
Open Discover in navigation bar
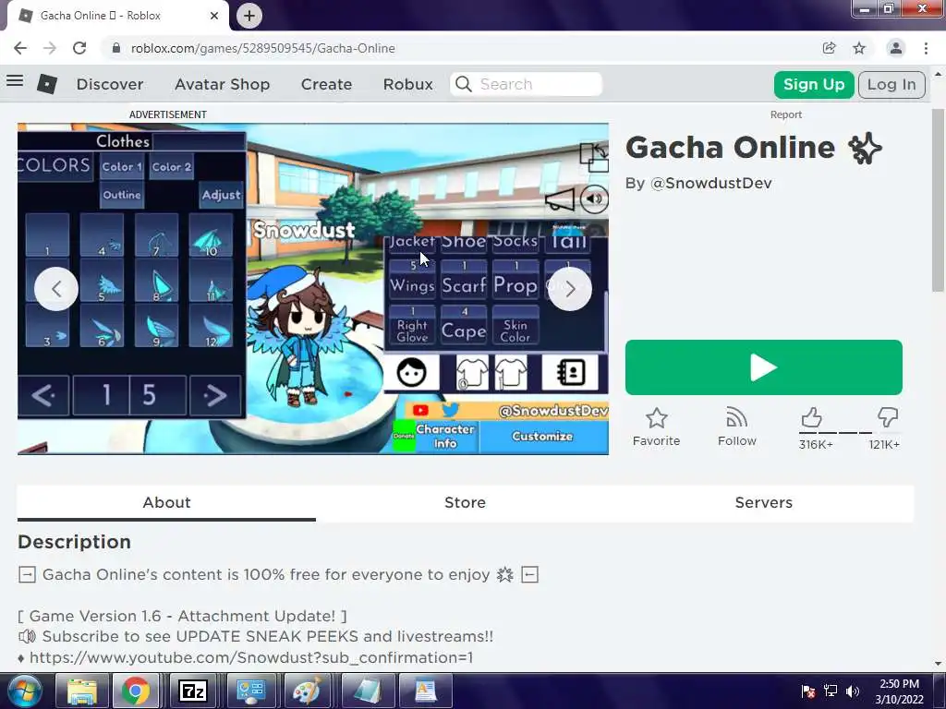click(x=110, y=84)
